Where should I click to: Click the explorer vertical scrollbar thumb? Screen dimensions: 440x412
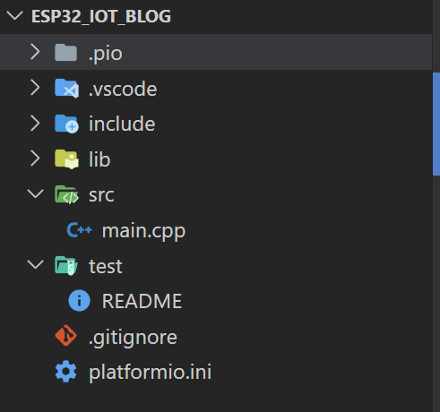[x=436, y=124]
